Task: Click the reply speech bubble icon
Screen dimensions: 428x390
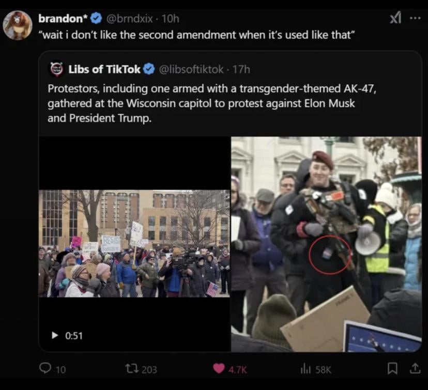Action: (x=45, y=369)
